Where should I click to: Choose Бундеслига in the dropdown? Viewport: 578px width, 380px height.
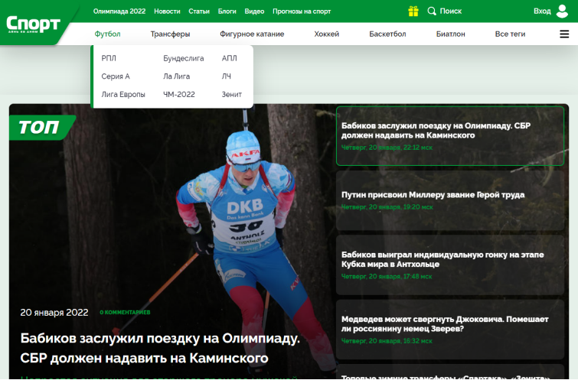181,58
